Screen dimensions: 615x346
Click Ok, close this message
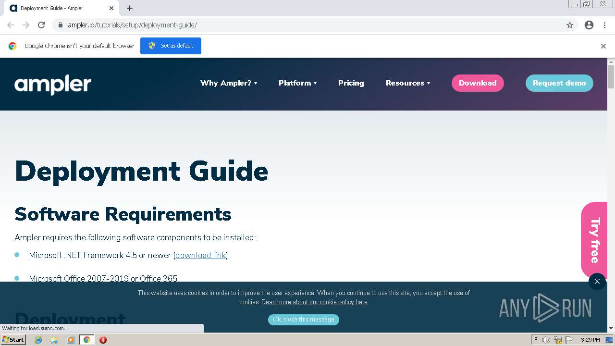[304, 320]
